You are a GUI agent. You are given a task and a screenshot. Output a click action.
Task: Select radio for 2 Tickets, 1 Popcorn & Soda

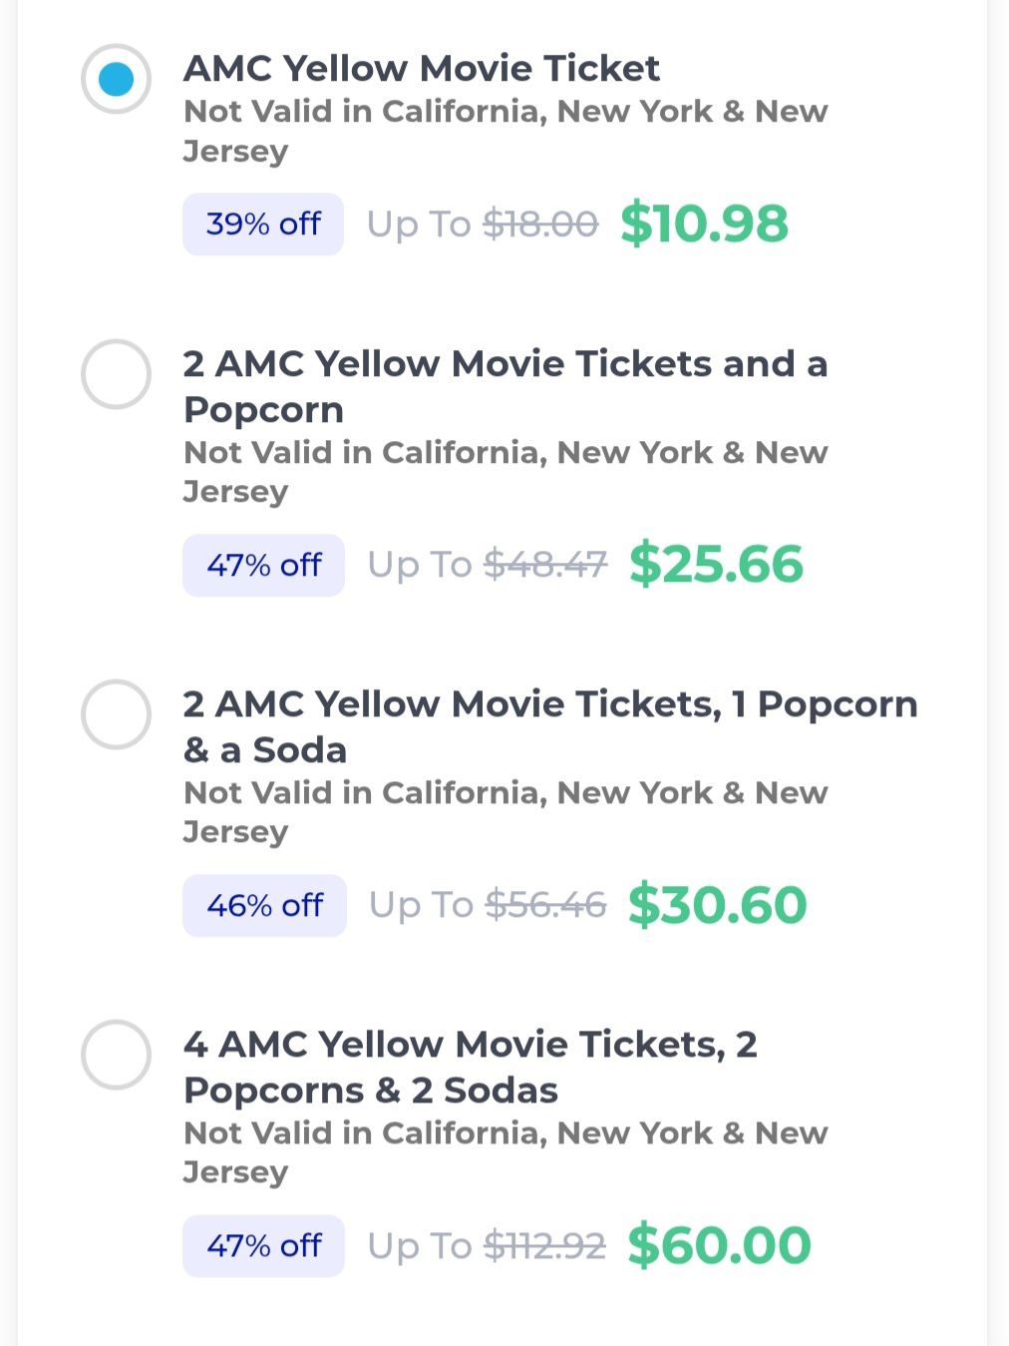point(116,714)
